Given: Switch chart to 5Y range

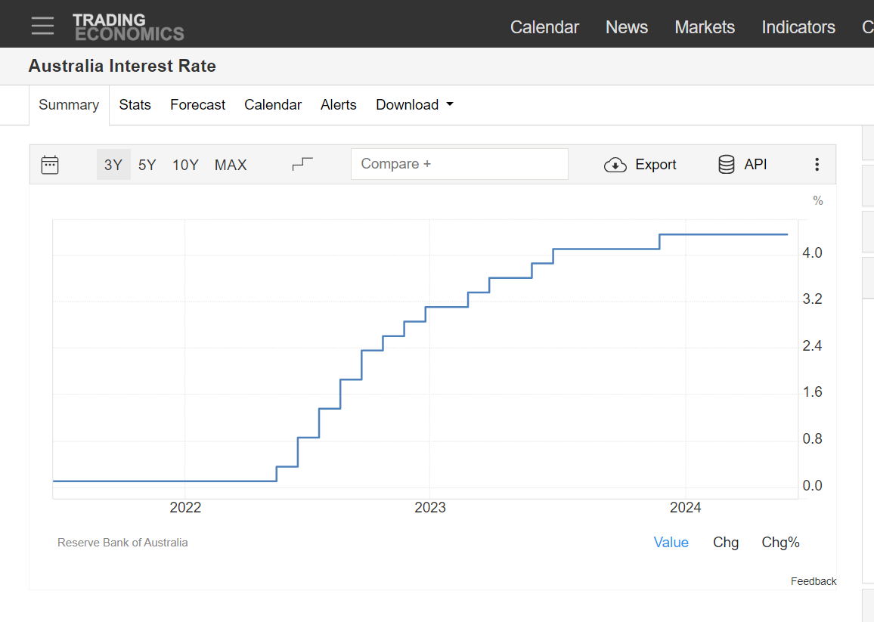Looking at the screenshot, I should point(147,165).
